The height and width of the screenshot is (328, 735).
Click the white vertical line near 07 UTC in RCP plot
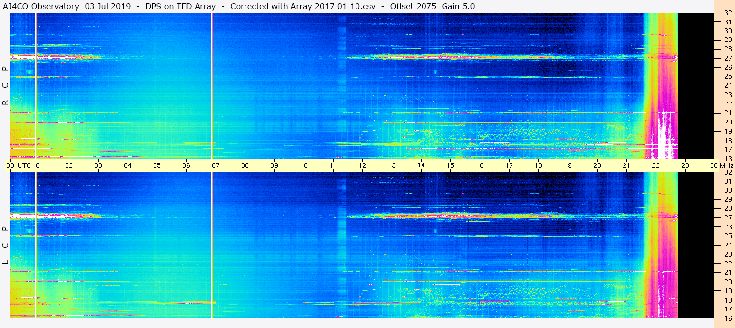212,85
